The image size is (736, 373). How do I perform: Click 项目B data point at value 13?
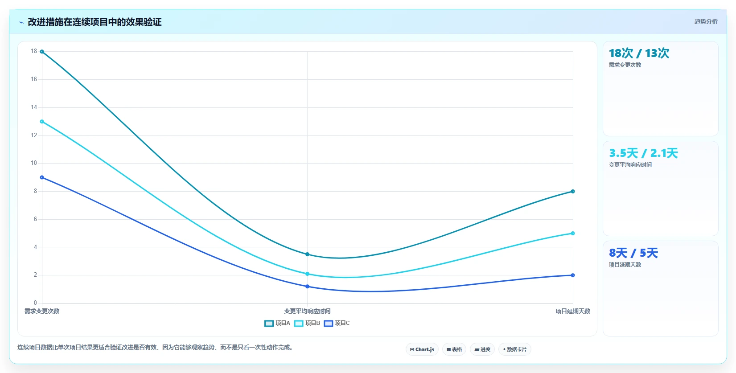click(x=42, y=122)
